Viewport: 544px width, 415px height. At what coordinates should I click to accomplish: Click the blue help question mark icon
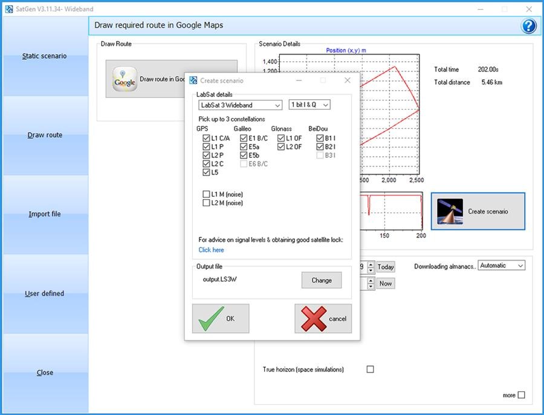tap(528, 25)
